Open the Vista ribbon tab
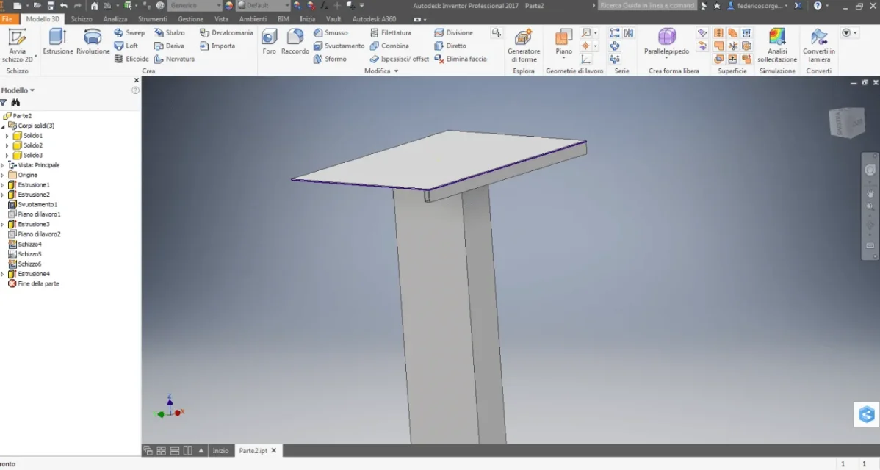This screenshot has height=470, width=880. click(221, 19)
